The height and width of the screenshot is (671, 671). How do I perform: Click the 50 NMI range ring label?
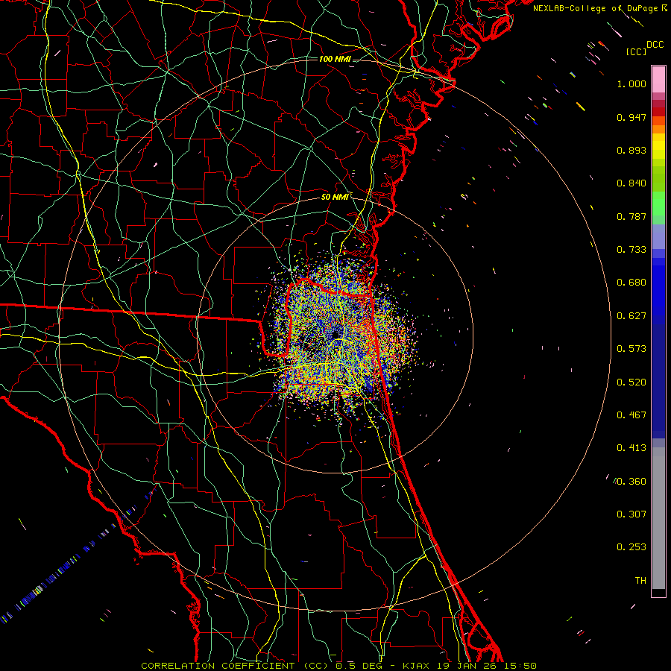335,197
